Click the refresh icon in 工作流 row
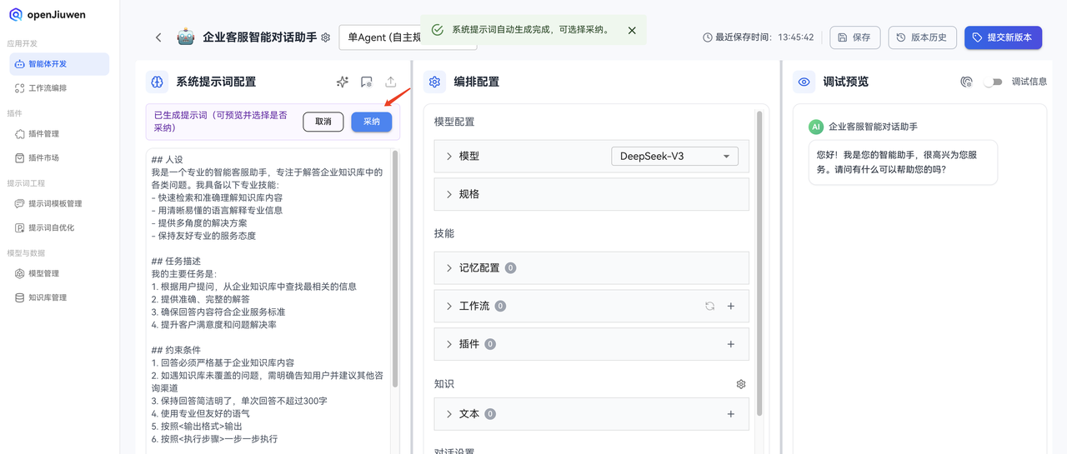Screen dimensions: 1067x454 709,306
